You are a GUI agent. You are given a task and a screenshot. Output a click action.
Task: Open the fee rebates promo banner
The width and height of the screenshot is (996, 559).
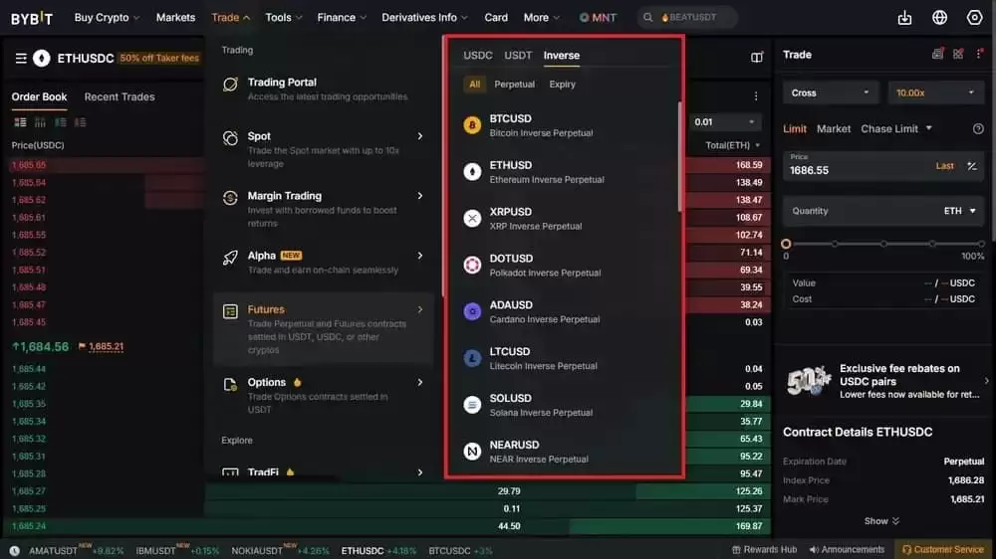(885, 381)
